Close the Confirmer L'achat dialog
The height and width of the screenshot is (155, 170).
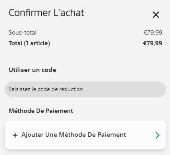pos(156,15)
